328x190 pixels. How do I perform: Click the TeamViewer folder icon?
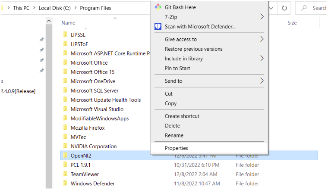[x=65, y=174]
